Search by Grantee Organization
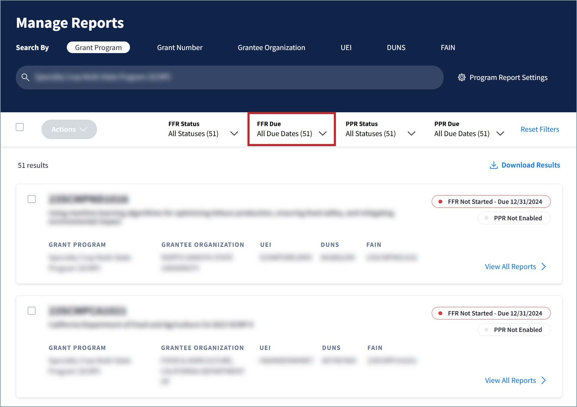This screenshot has width=577, height=407. click(x=271, y=48)
